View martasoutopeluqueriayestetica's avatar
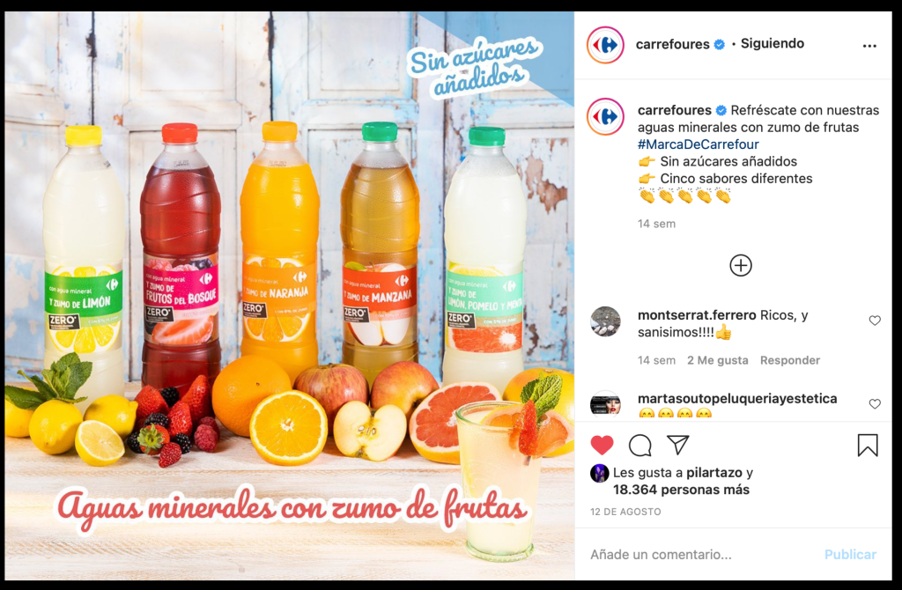The width and height of the screenshot is (902, 590). click(x=605, y=403)
